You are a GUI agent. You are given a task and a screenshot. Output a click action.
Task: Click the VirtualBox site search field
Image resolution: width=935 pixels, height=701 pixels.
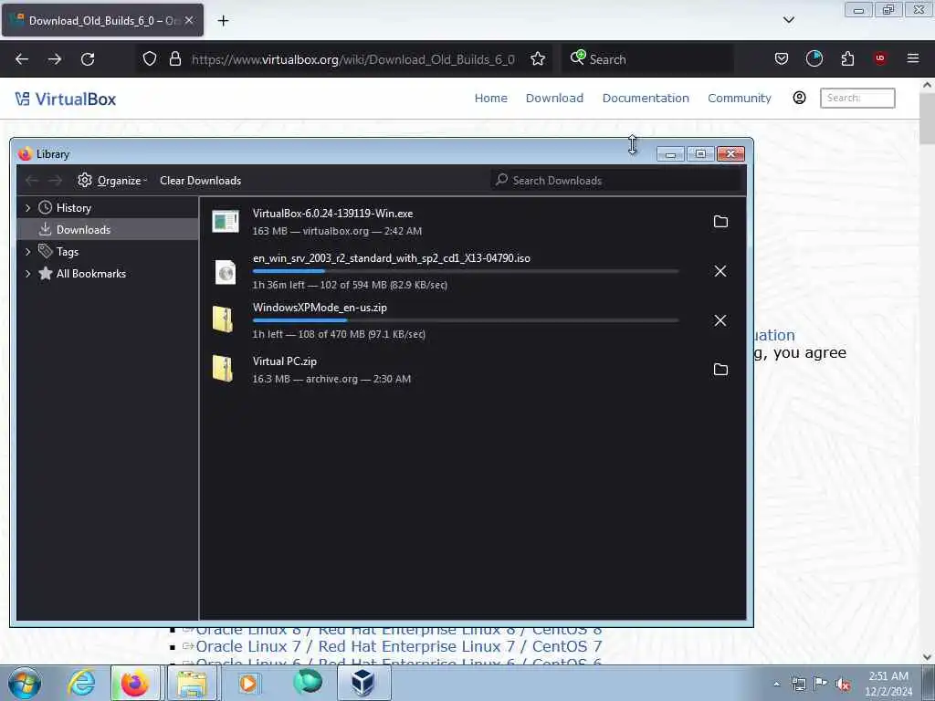pos(857,98)
